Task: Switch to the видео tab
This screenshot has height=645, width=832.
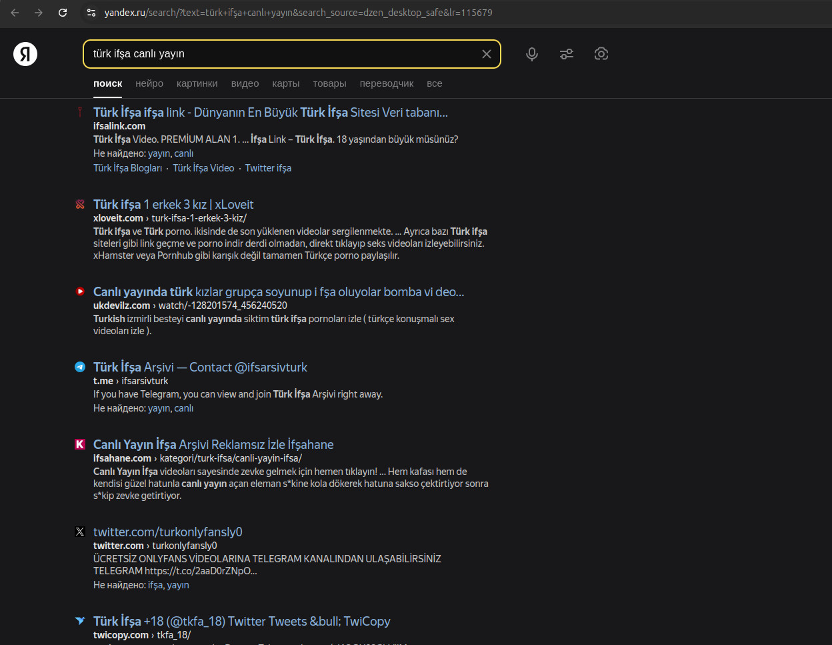Action: pos(245,83)
